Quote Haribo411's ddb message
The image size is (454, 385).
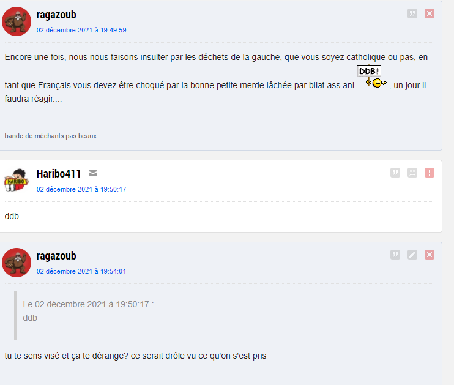[395, 173]
